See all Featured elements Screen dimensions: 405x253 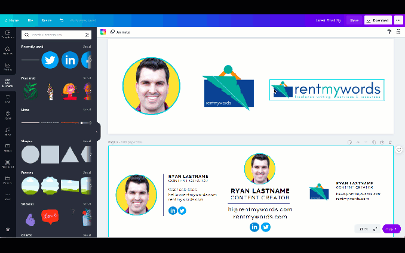[x=87, y=78]
